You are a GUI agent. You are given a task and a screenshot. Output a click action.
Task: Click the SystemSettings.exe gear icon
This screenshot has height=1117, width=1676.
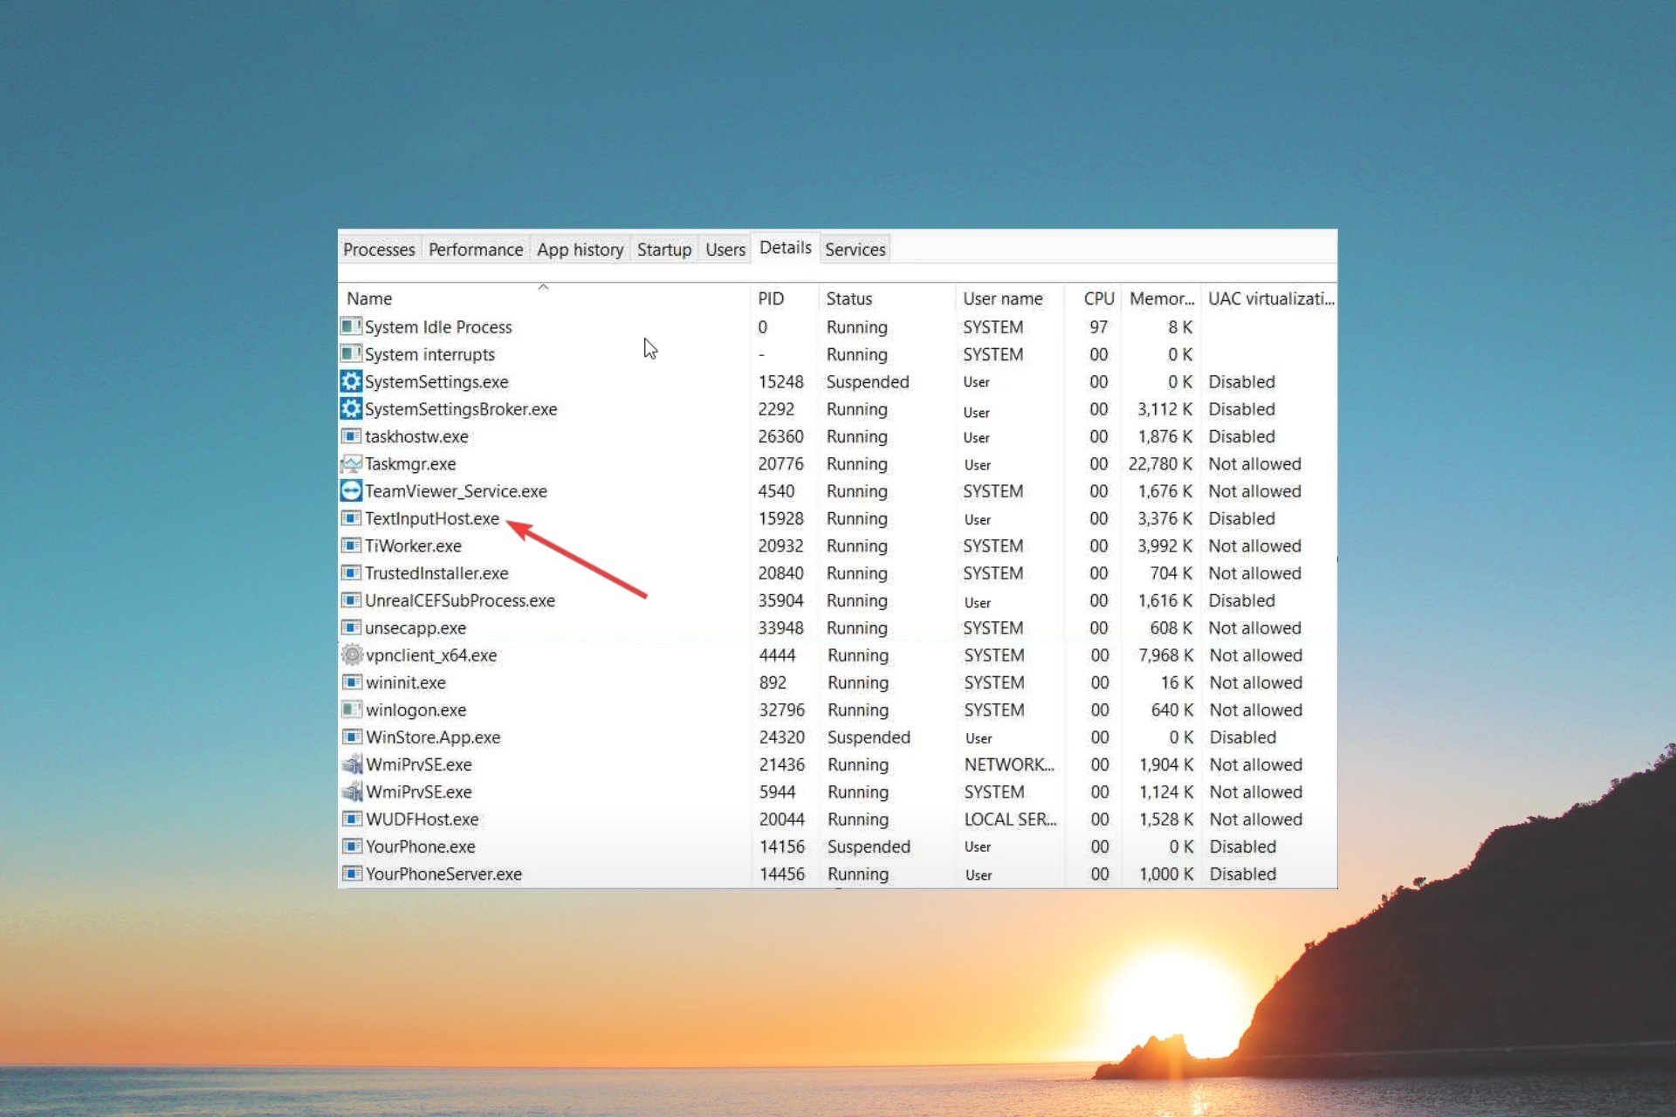point(351,381)
